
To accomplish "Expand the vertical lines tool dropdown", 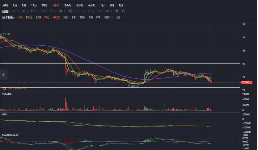I will click(x=84, y=11).
